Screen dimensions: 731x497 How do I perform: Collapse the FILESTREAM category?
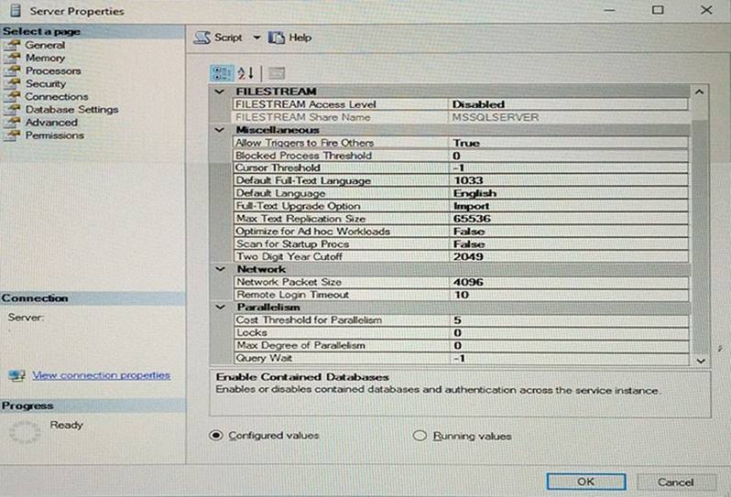tap(220, 92)
